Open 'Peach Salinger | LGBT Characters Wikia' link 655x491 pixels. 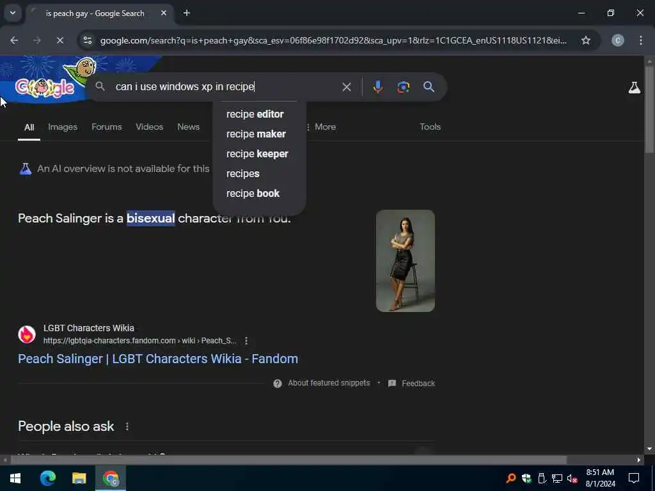click(x=158, y=359)
